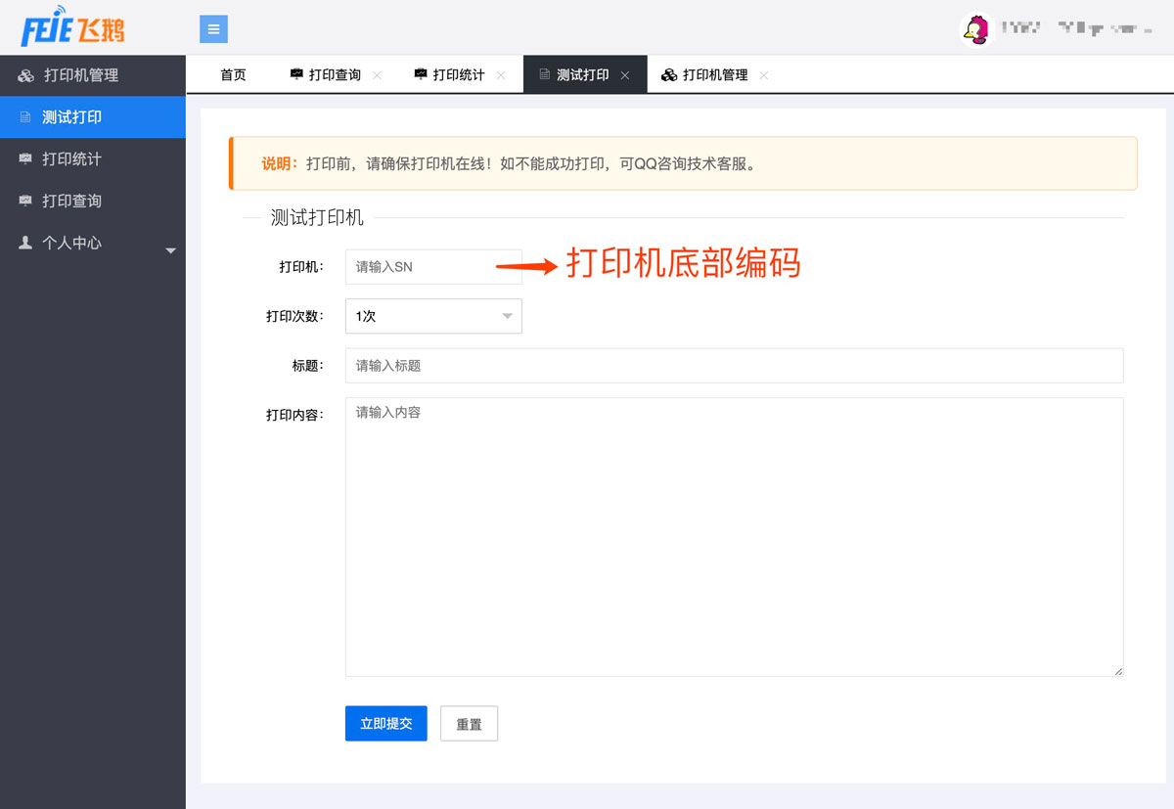
Task: Close the 打印查询 tab
Action: 378,75
